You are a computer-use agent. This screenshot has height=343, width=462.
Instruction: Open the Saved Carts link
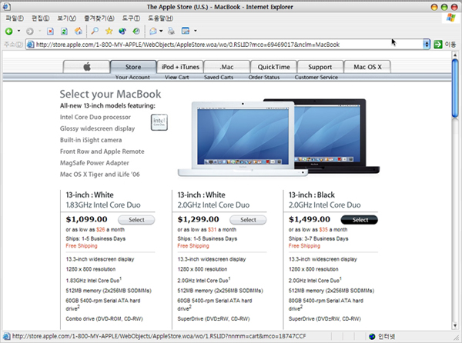click(219, 77)
